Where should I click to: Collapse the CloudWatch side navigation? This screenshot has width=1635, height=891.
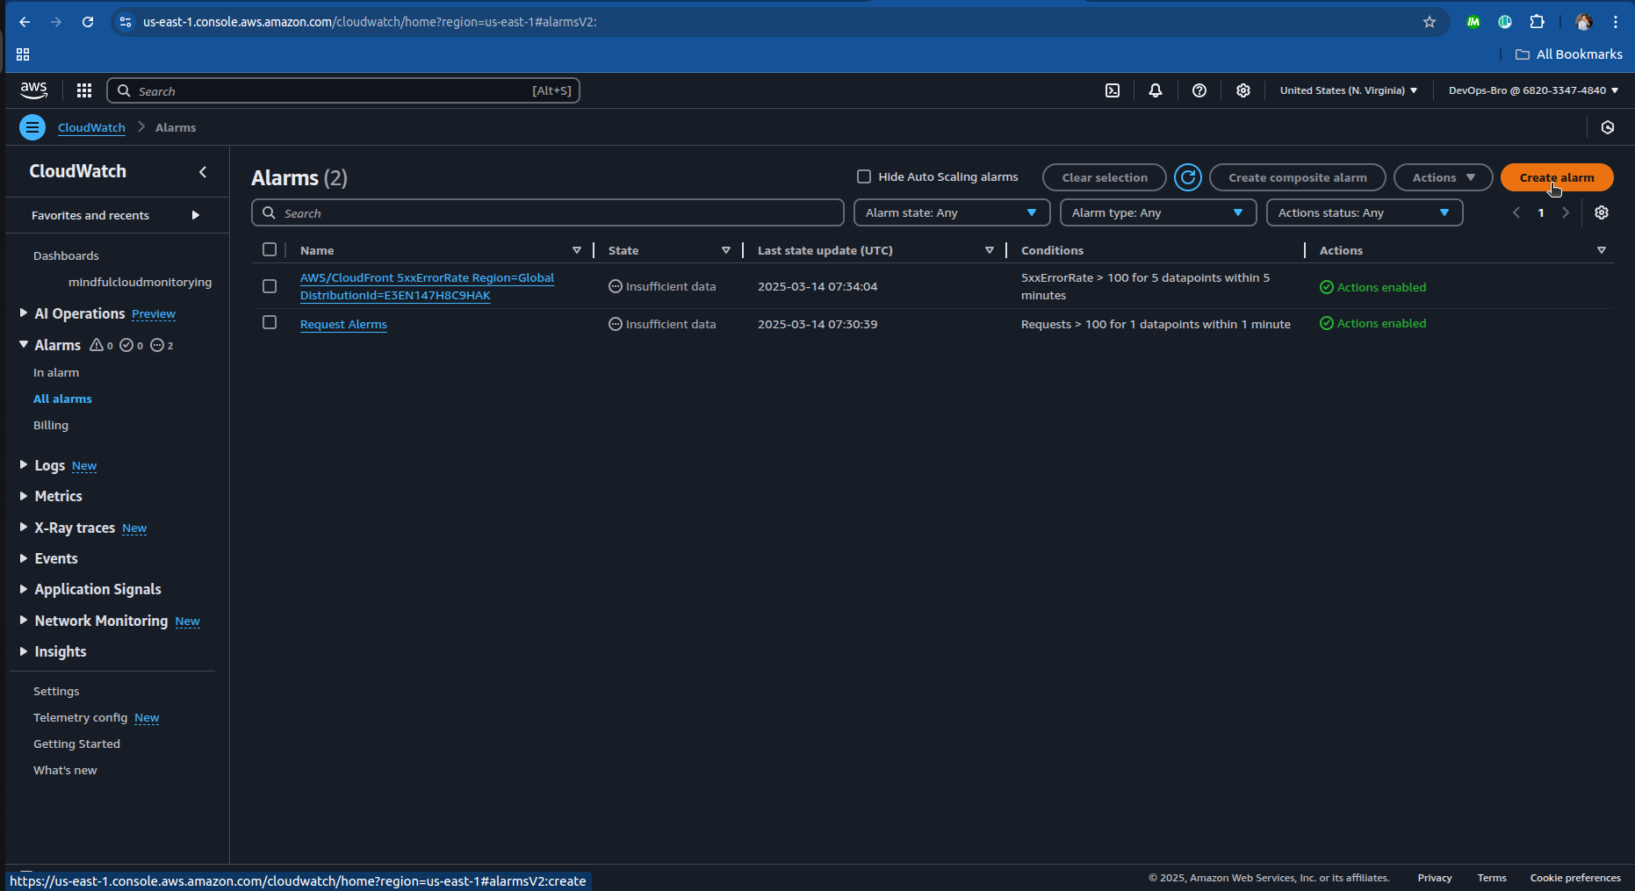[x=203, y=172]
